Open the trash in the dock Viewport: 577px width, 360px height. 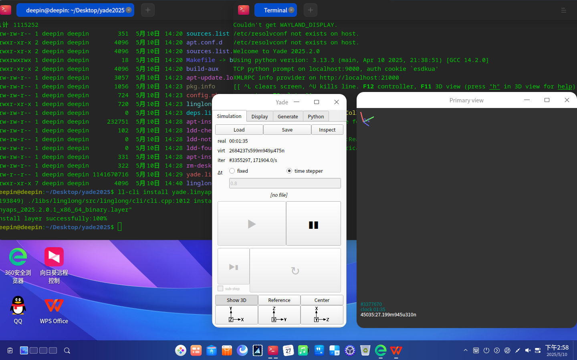point(365,350)
